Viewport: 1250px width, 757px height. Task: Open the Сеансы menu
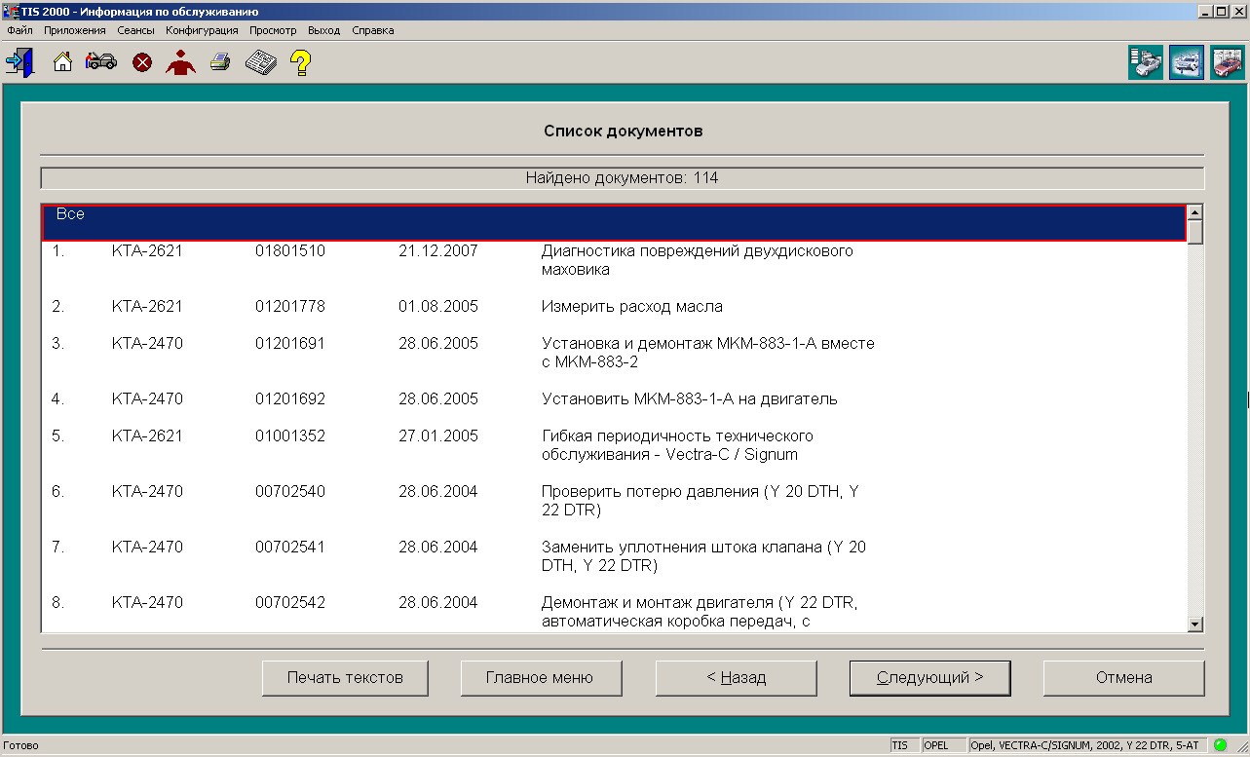[135, 30]
